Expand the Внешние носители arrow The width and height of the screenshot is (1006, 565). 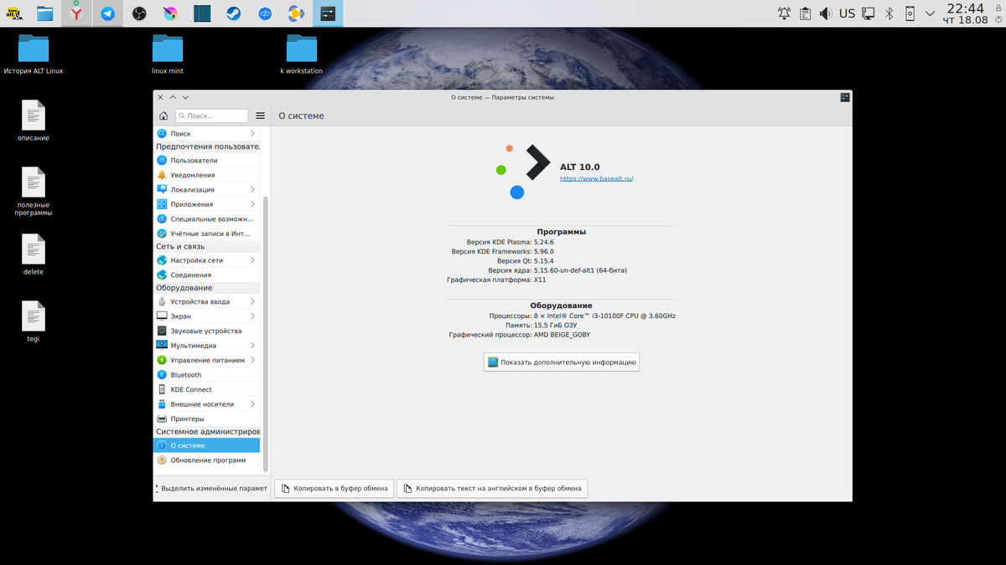tap(252, 404)
